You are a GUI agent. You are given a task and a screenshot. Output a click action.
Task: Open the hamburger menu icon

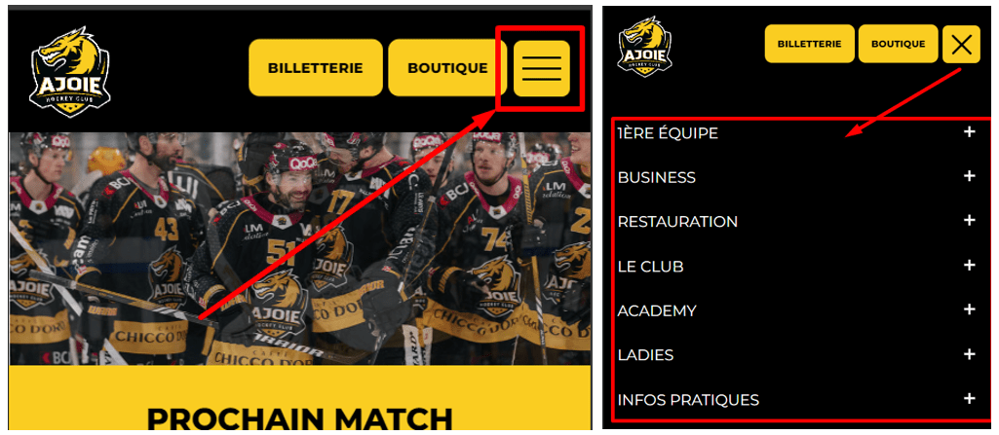coord(542,68)
